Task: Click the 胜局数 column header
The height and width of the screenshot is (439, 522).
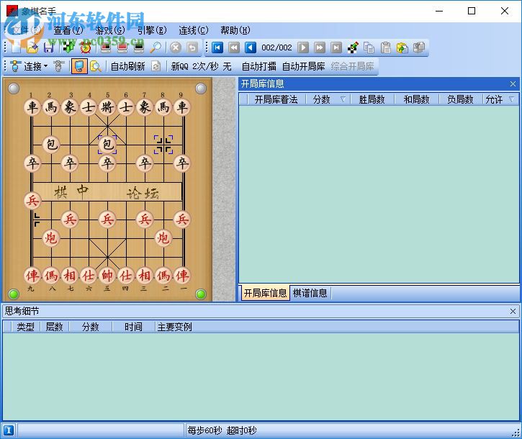Action: coord(372,99)
